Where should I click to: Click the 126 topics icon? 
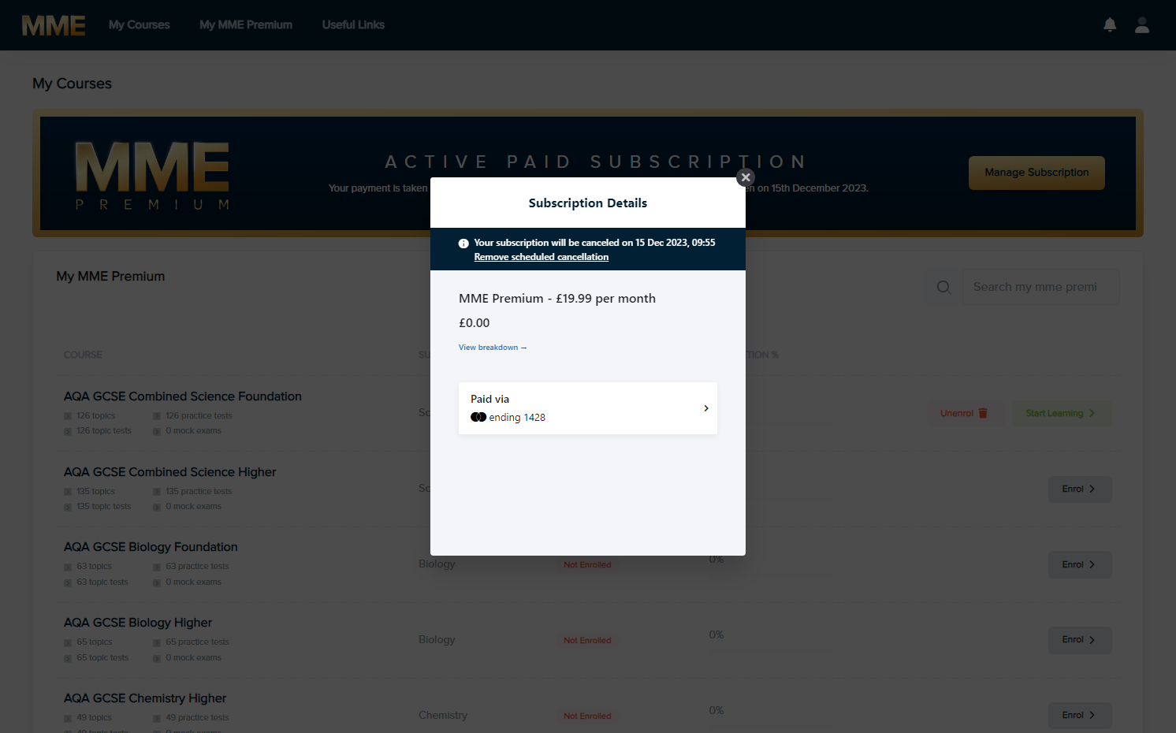pos(68,416)
